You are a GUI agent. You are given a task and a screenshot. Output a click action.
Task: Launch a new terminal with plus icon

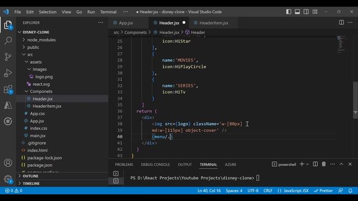(302, 164)
